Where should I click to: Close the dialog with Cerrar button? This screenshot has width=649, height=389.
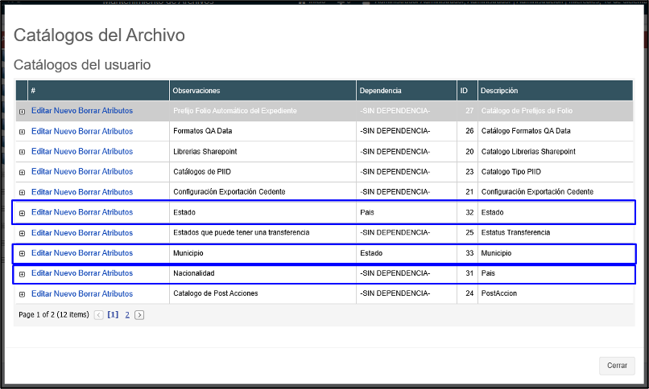tap(617, 366)
